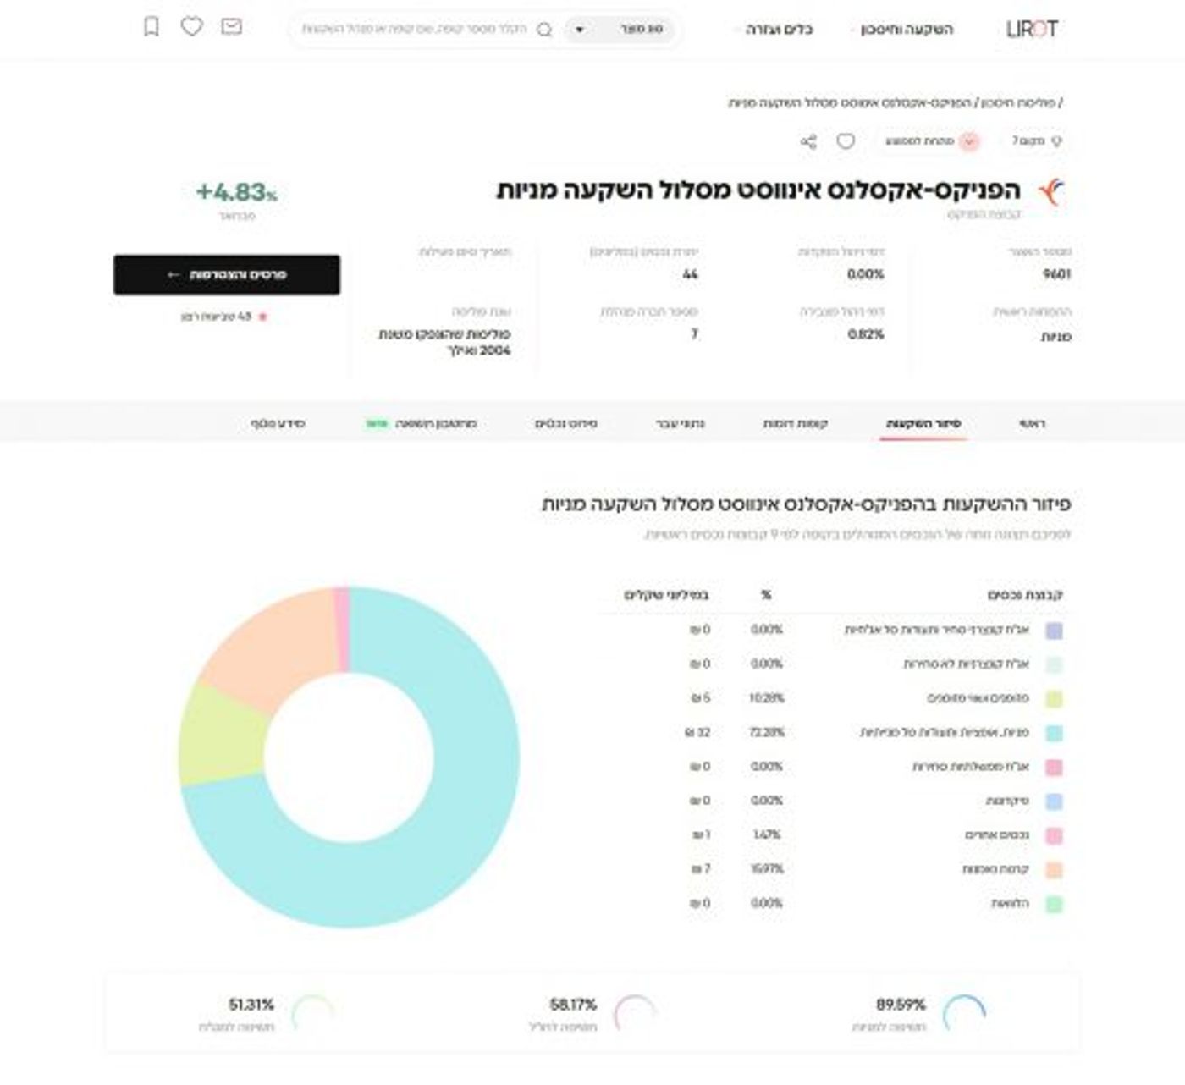Open the envelope messages icon in header
This screenshot has width=1185, height=1085.
(231, 27)
